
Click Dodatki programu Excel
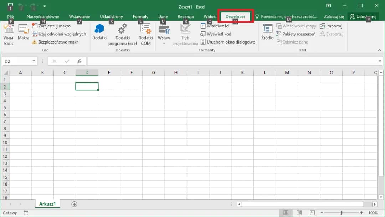[x=122, y=34]
